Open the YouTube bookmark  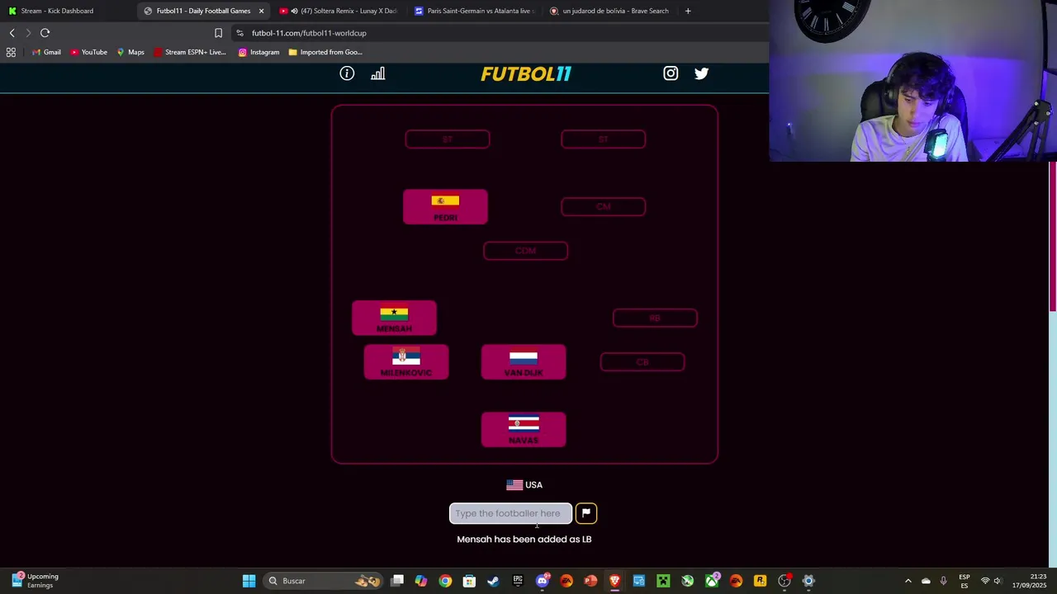point(88,52)
